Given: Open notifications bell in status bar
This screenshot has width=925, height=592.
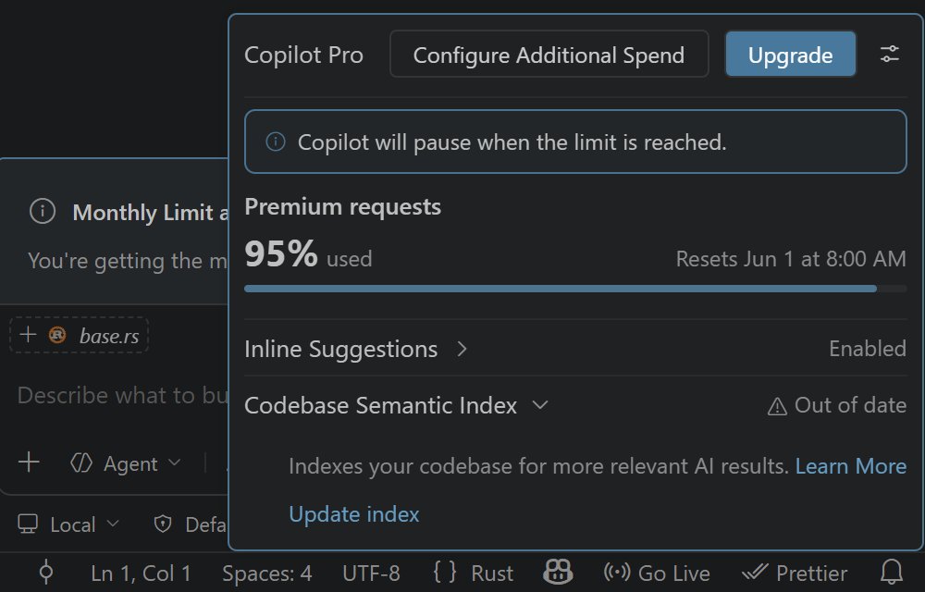Looking at the screenshot, I should tap(892, 573).
